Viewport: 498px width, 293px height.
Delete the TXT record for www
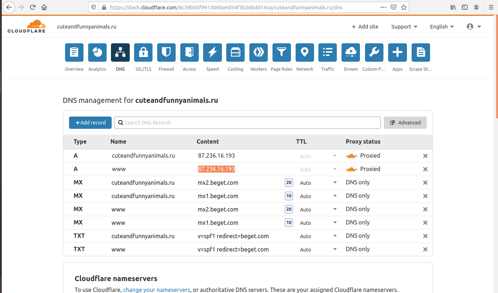point(425,249)
